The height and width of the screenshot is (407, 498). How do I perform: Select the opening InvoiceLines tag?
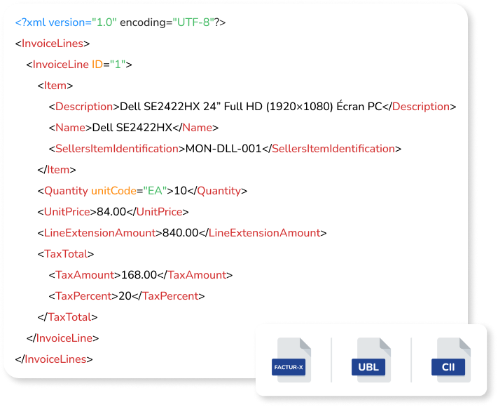point(53,44)
